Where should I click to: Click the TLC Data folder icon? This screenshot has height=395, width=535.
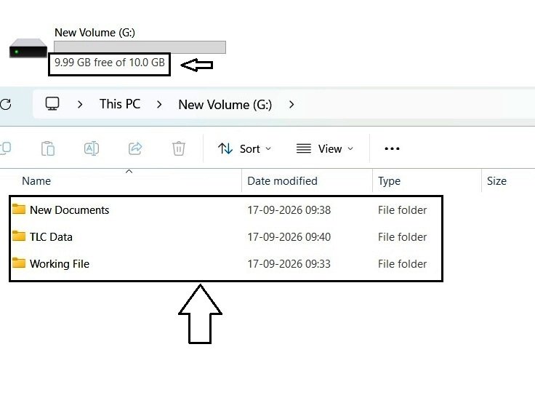19,236
